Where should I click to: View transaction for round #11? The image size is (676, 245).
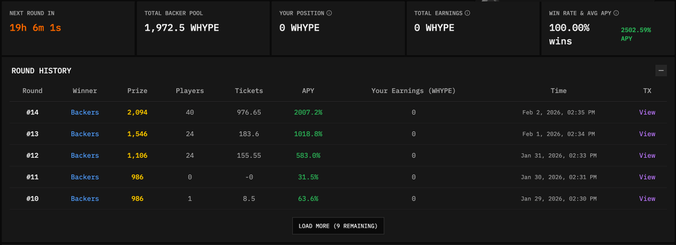(647, 177)
